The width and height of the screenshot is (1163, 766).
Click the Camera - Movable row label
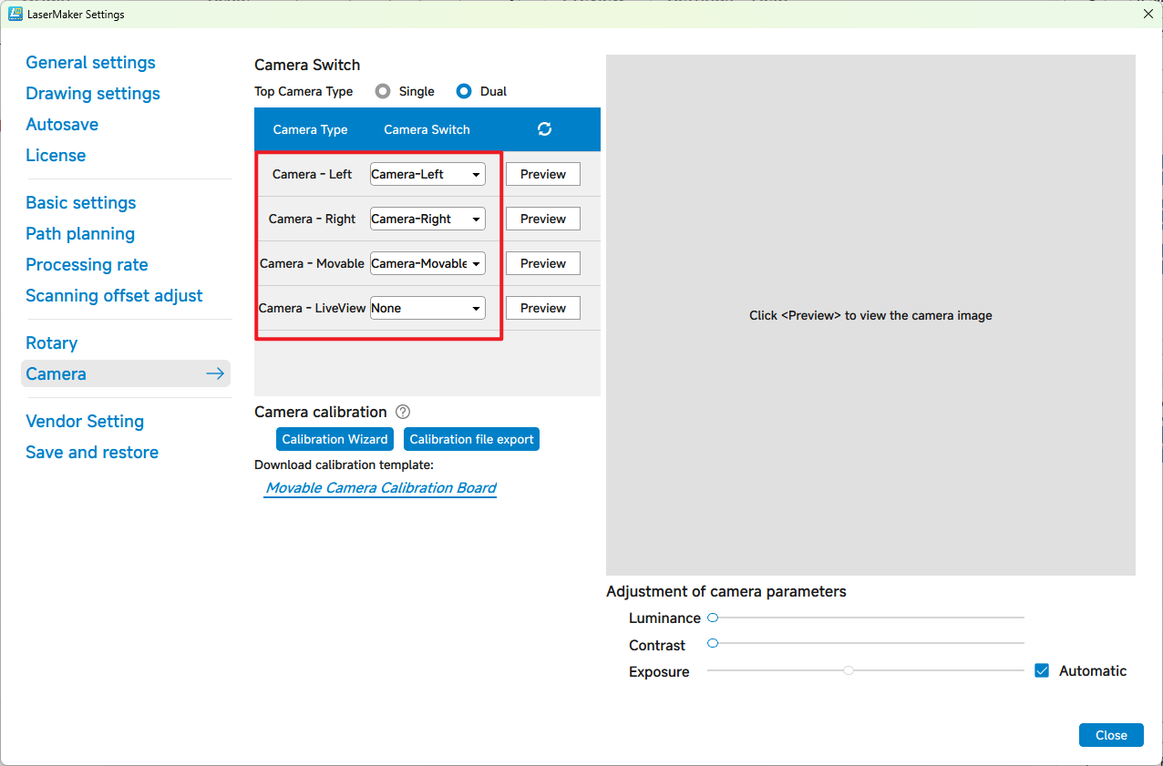tap(312, 263)
